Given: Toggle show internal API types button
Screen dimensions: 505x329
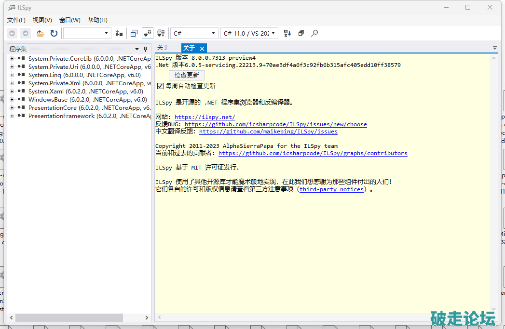Looking at the screenshot, I should coord(148,33).
